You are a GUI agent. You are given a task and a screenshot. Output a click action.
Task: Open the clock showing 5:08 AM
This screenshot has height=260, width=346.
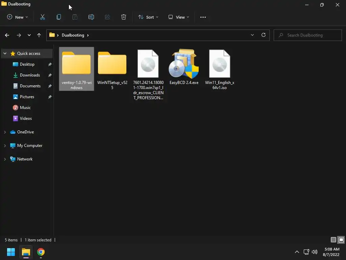pos(331,252)
